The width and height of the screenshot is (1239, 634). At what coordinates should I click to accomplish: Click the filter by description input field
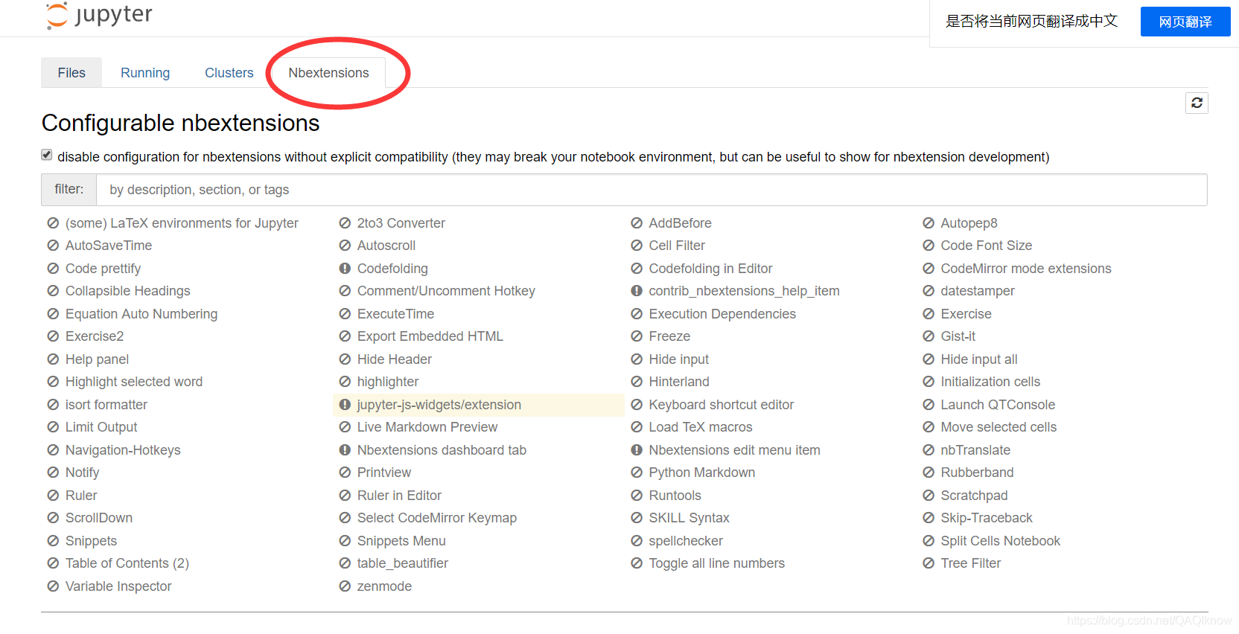point(652,190)
